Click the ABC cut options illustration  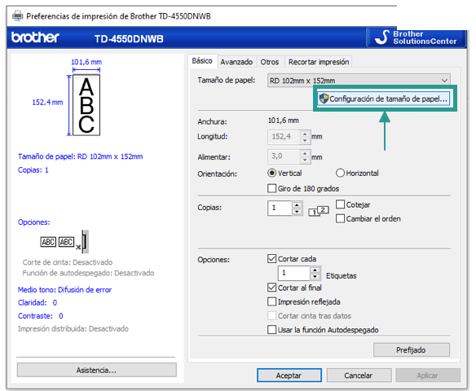pos(64,242)
